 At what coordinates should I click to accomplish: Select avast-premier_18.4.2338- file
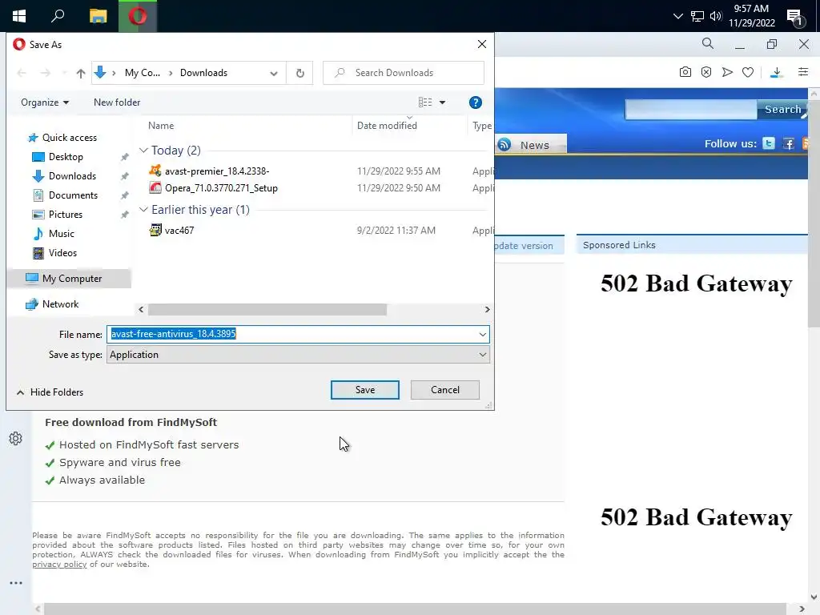217,171
